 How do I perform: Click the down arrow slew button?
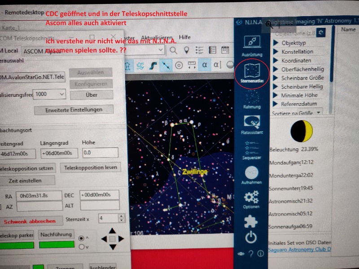click(x=113, y=247)
